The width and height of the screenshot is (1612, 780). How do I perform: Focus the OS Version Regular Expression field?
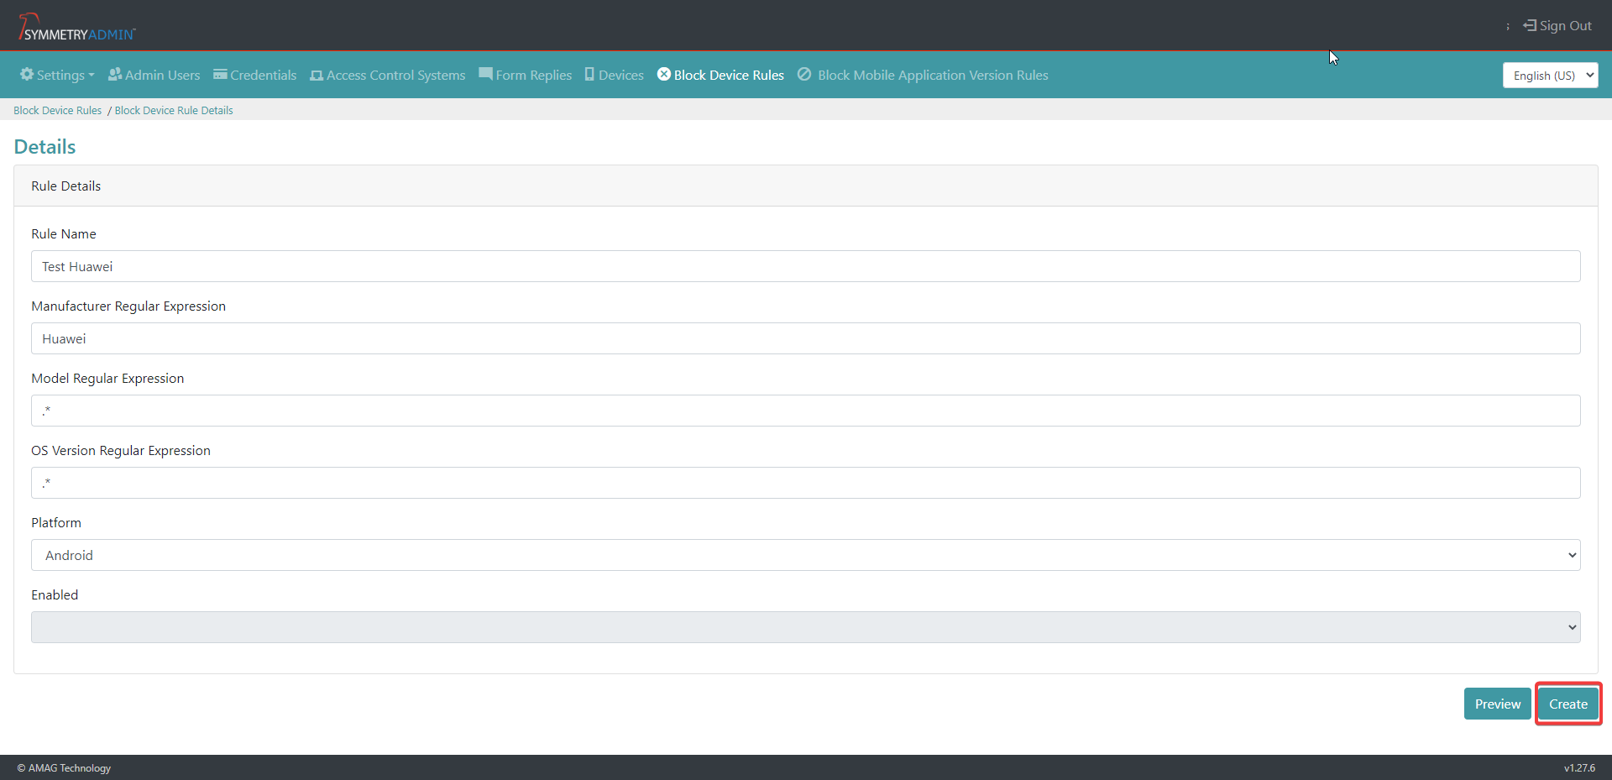tap(806, 483)
